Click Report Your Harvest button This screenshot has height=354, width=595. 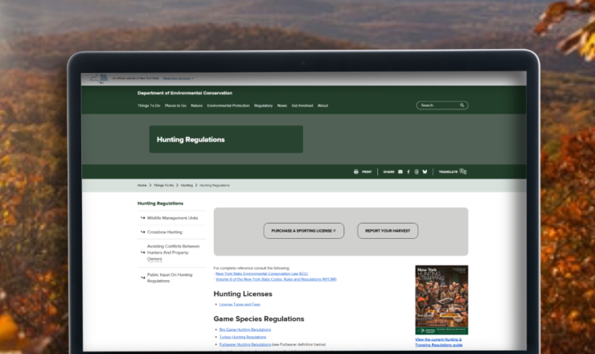pos(388,231)
